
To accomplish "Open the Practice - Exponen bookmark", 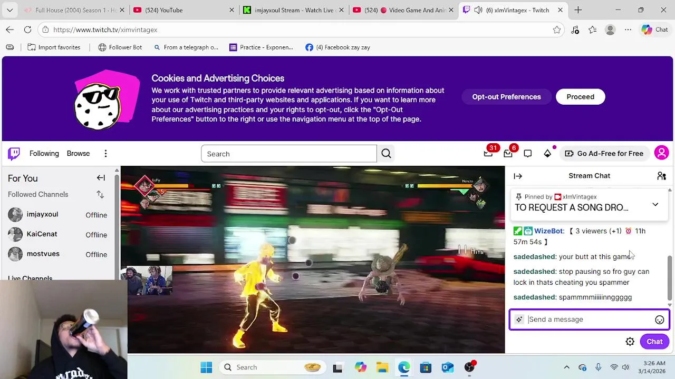I will tap(261, 47).
